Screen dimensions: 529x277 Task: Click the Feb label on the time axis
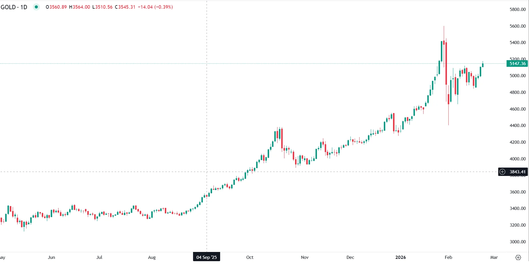tap(448, 257)
